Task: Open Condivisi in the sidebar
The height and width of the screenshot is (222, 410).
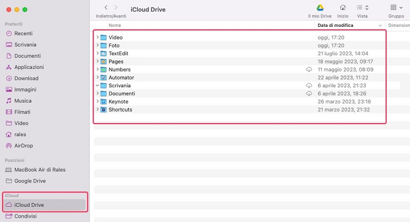Action: point(21,216)
